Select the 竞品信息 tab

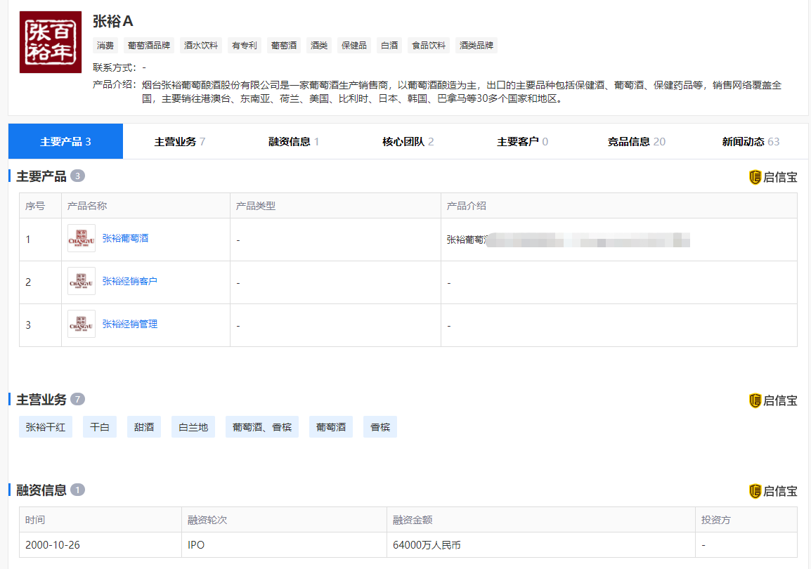[x=636, y=141]
